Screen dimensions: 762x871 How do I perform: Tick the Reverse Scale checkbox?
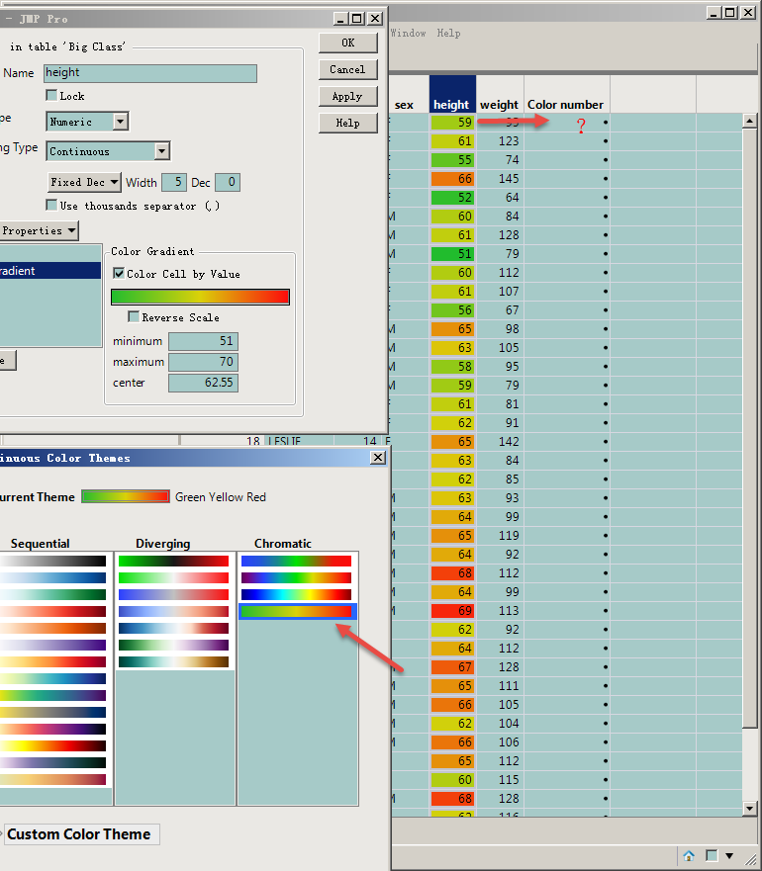point(134,317)
